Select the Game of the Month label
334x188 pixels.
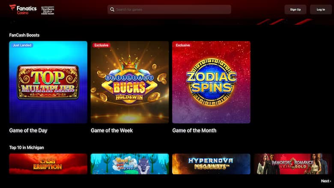[x=194, y=130]
